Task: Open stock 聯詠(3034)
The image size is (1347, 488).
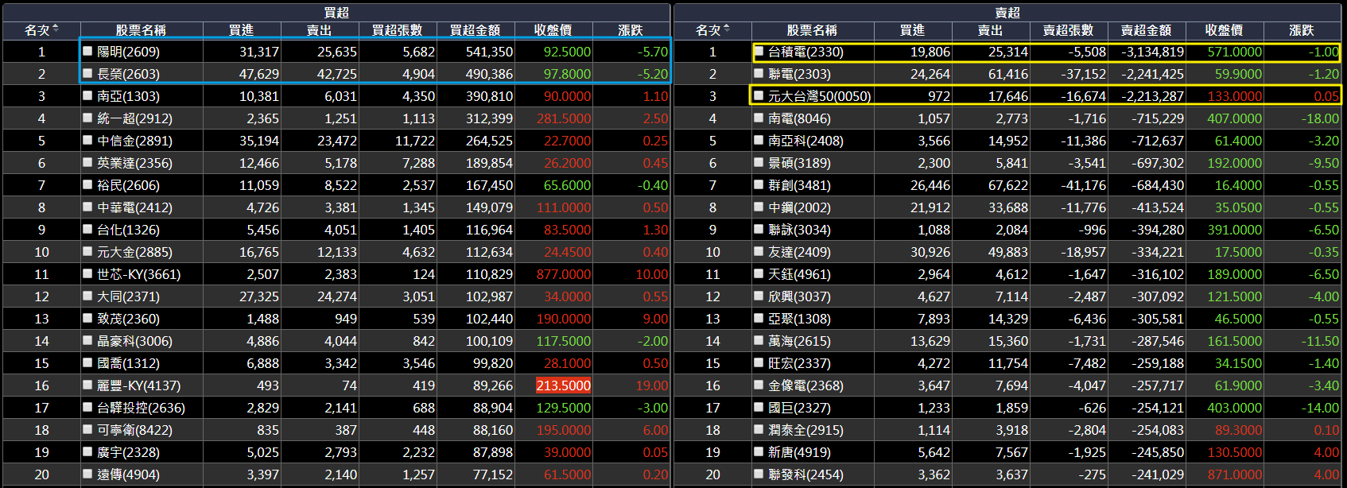Action: (799, 230)
